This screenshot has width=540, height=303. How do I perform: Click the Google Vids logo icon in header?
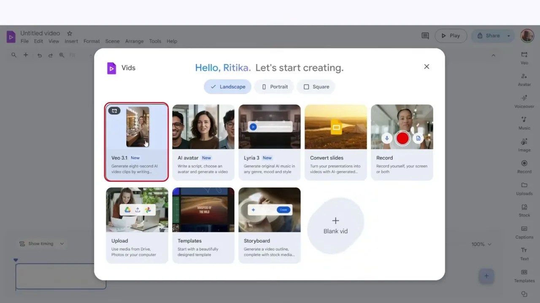pyautogui.click(x=11, y=37)
